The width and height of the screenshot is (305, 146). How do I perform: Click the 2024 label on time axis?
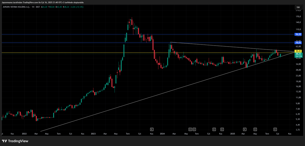pos(162,133)
